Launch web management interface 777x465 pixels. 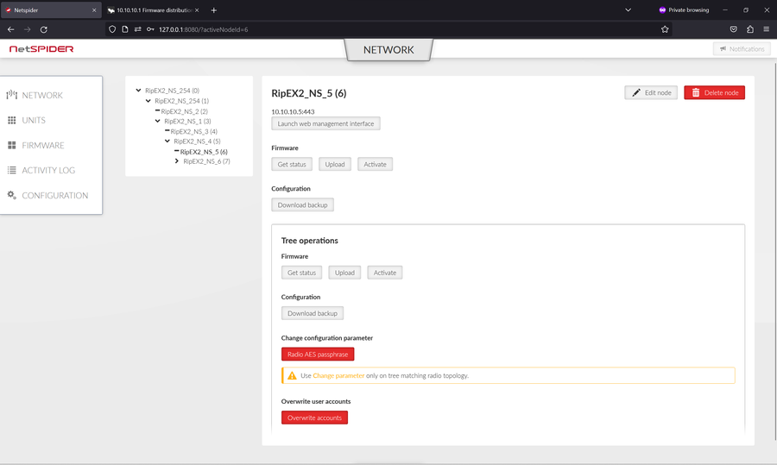[x=325, y=124]
